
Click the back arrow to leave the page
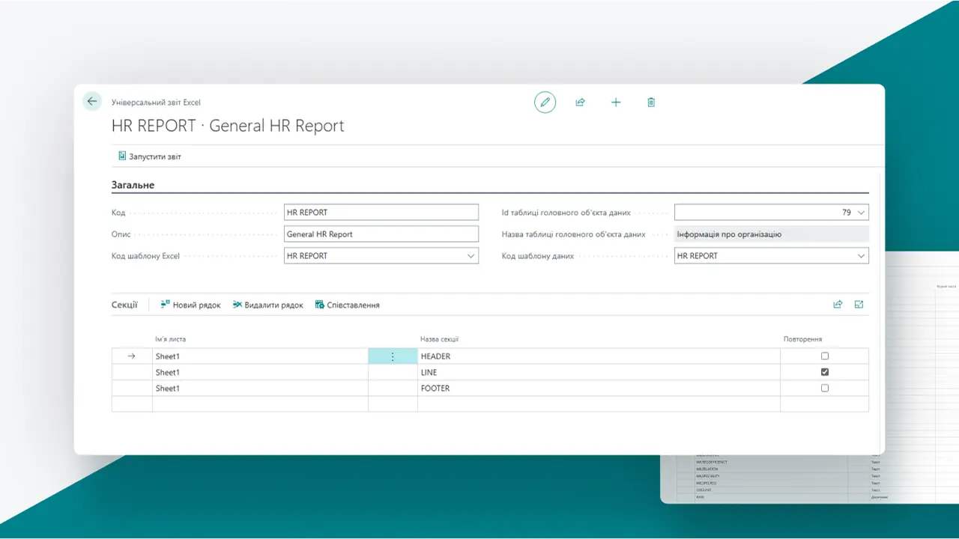(91, 101)
